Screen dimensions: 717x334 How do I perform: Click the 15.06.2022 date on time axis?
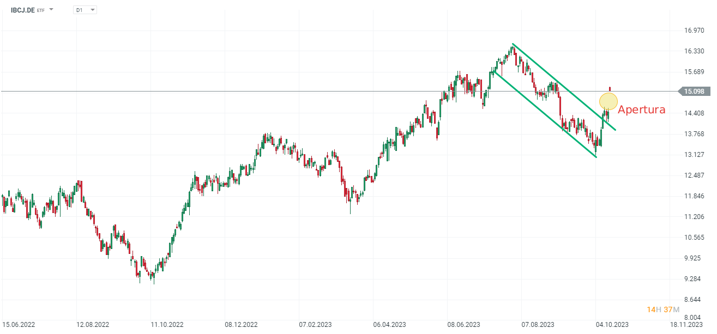coord(19,324)
